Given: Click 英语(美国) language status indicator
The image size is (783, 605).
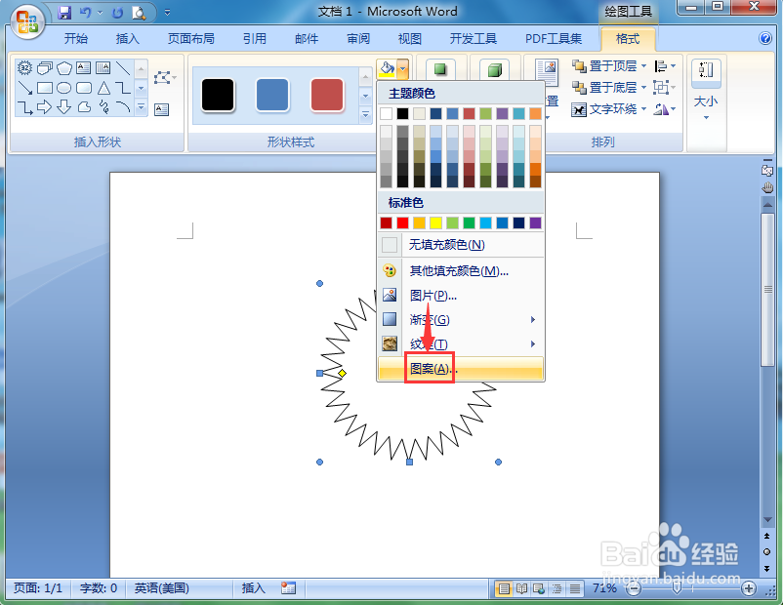Looking at the screenshot, I should point(162,588).
